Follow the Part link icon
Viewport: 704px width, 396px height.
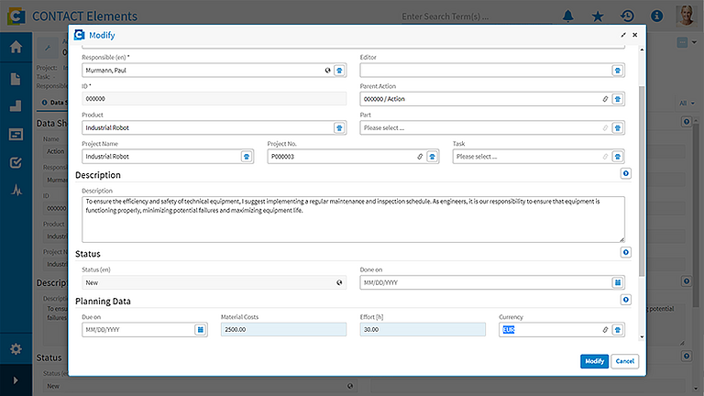point(605,128)
